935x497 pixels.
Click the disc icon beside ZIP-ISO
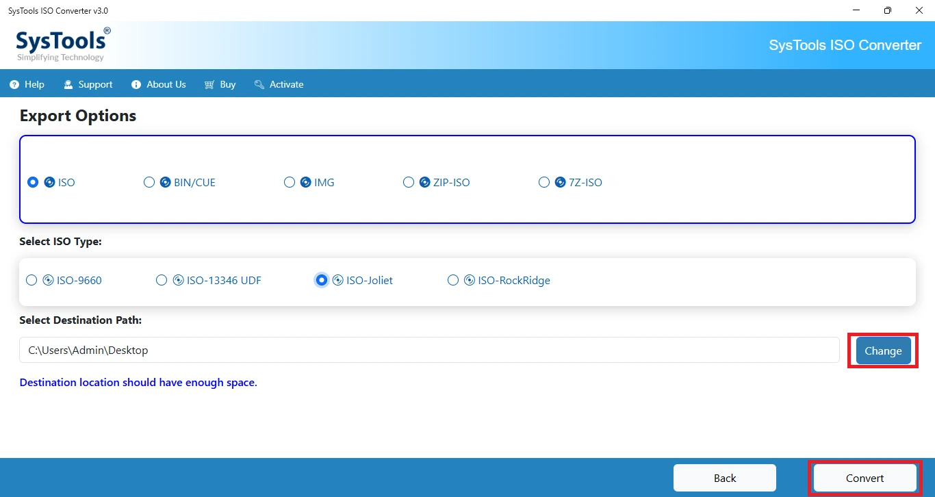pos(424,183)
